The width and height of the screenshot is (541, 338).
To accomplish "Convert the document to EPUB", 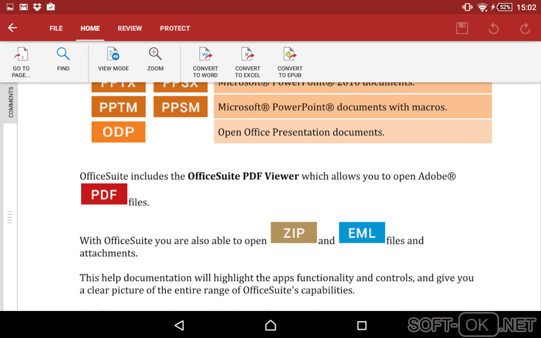I will [x=290, y=63].
